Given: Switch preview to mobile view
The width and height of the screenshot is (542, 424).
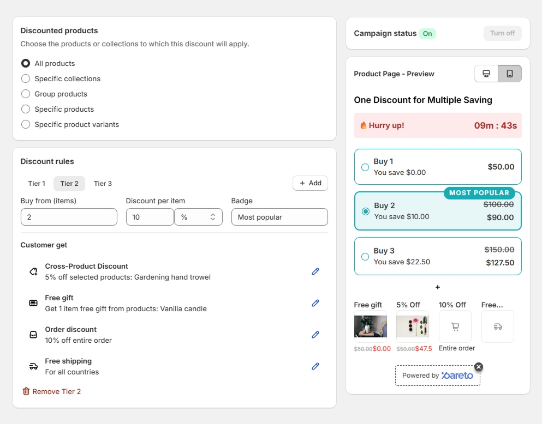Looking at the screenshot, I should (x=510, y=74).
